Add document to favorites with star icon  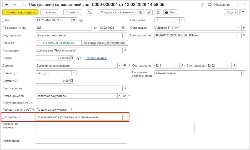(24, 5)
